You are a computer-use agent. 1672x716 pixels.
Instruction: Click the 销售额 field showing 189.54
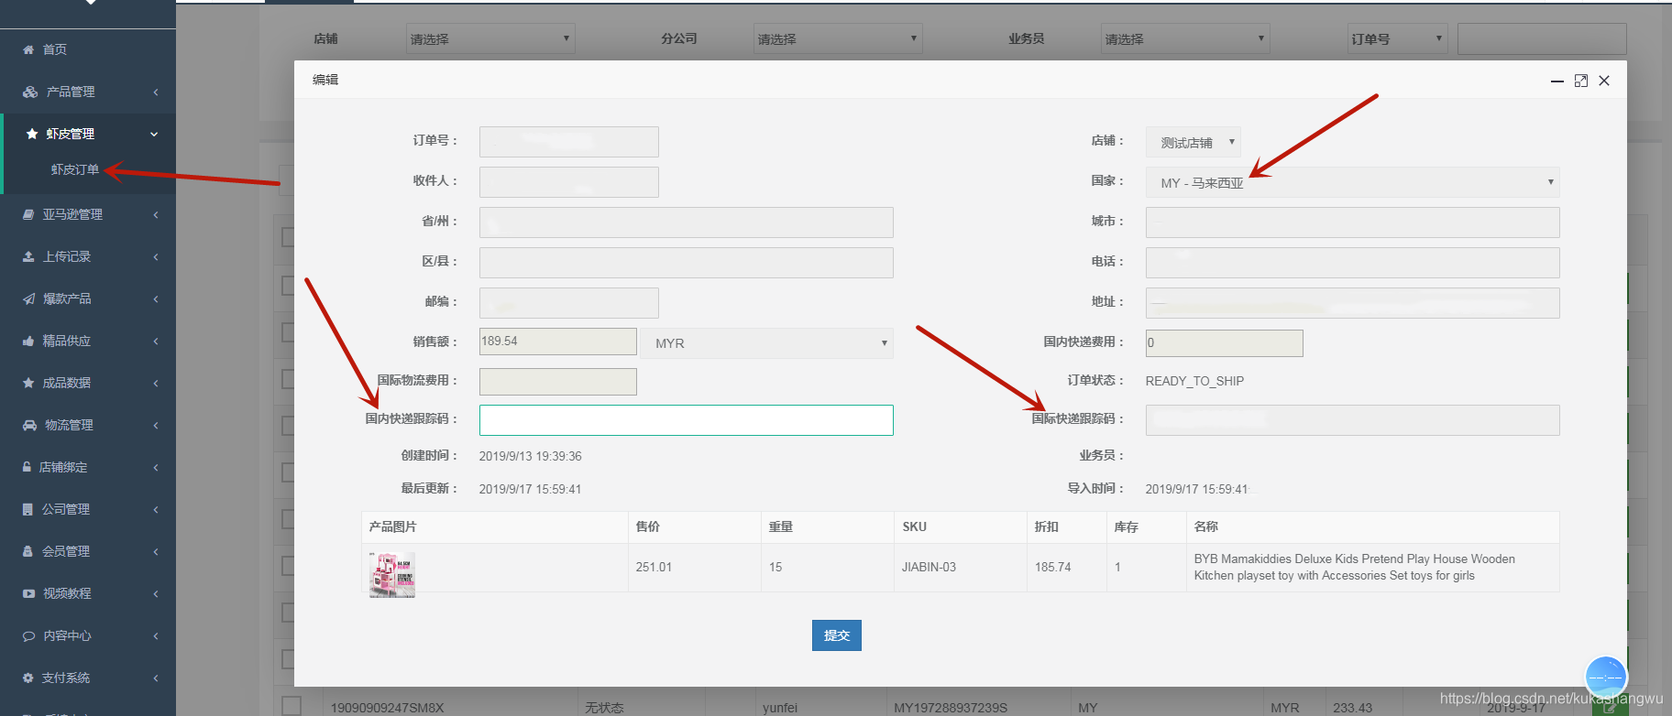pyautogui.click(x=557, y=342)
